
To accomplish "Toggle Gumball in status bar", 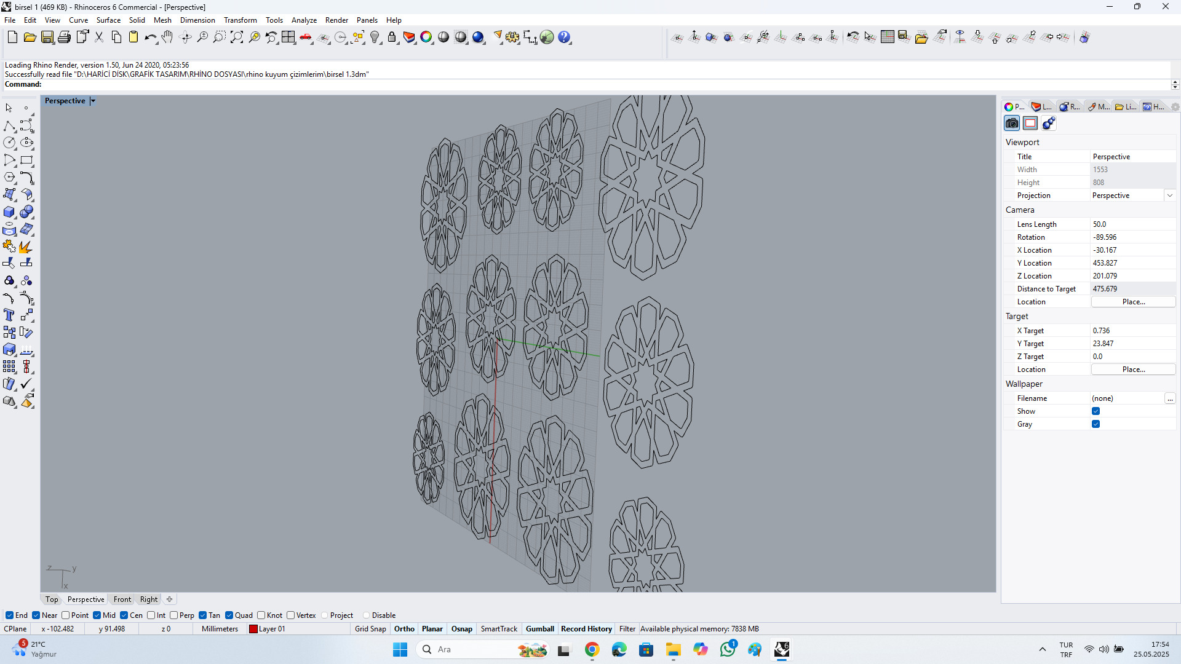I will (539, 629).
